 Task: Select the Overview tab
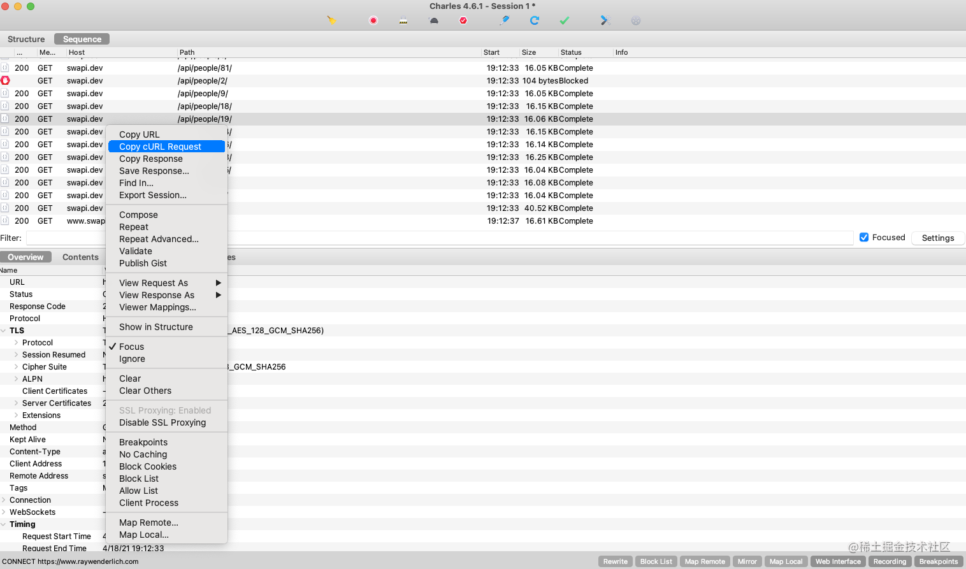tap(25, 257)
